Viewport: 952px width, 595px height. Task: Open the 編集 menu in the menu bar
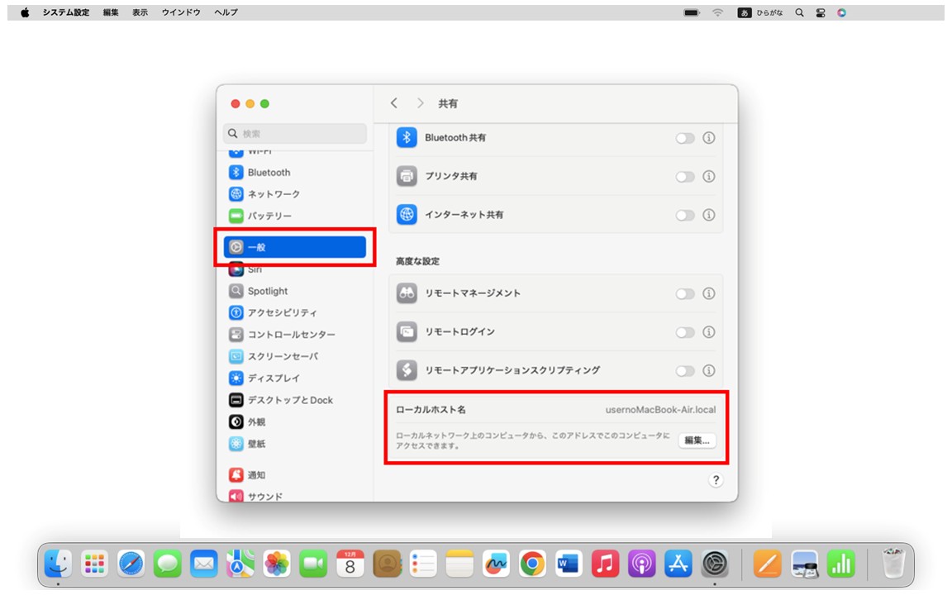coord(110,12)
